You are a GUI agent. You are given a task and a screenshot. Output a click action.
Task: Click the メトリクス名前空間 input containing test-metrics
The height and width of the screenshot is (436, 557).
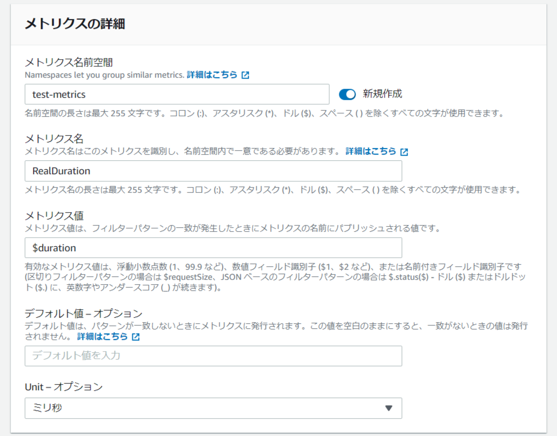click(x=177, y=94)
